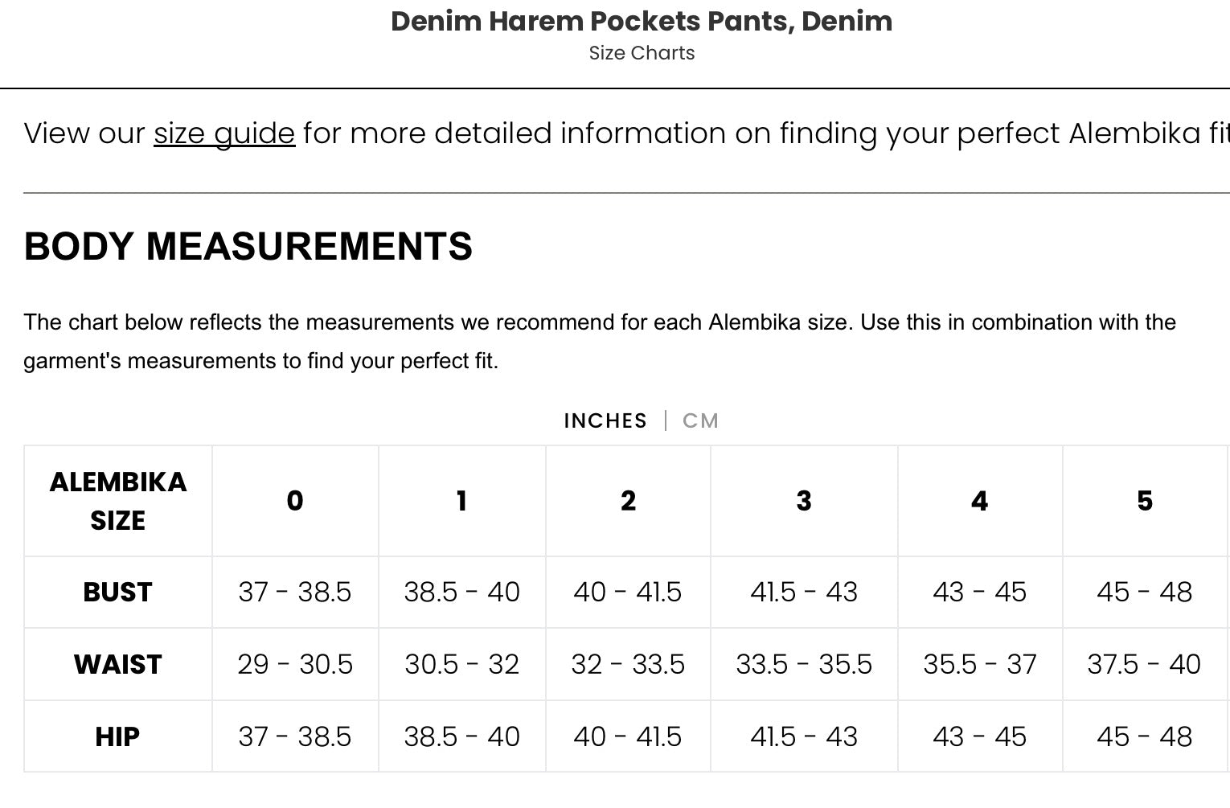1230x808 pixels.
Task: Select the size 0 column header
Action: coord(295,501)
